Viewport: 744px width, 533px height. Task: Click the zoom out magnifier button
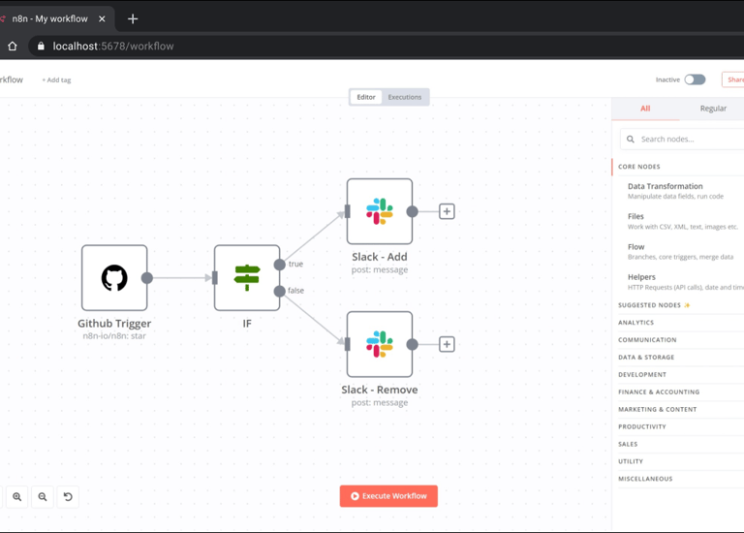click(x=43, y=497)
